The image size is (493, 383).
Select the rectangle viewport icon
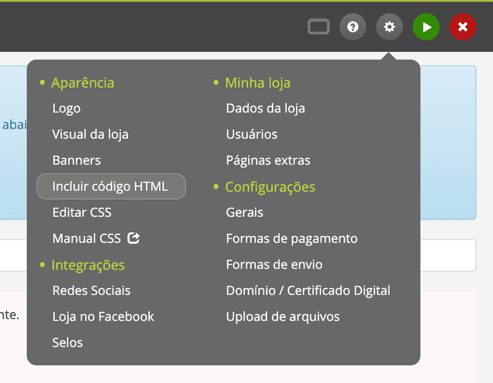(x=318, y=27)
